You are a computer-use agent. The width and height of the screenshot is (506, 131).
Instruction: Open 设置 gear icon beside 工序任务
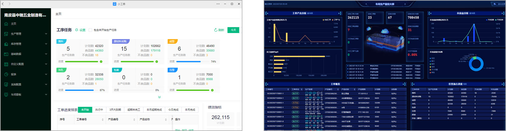pos(77,30)
